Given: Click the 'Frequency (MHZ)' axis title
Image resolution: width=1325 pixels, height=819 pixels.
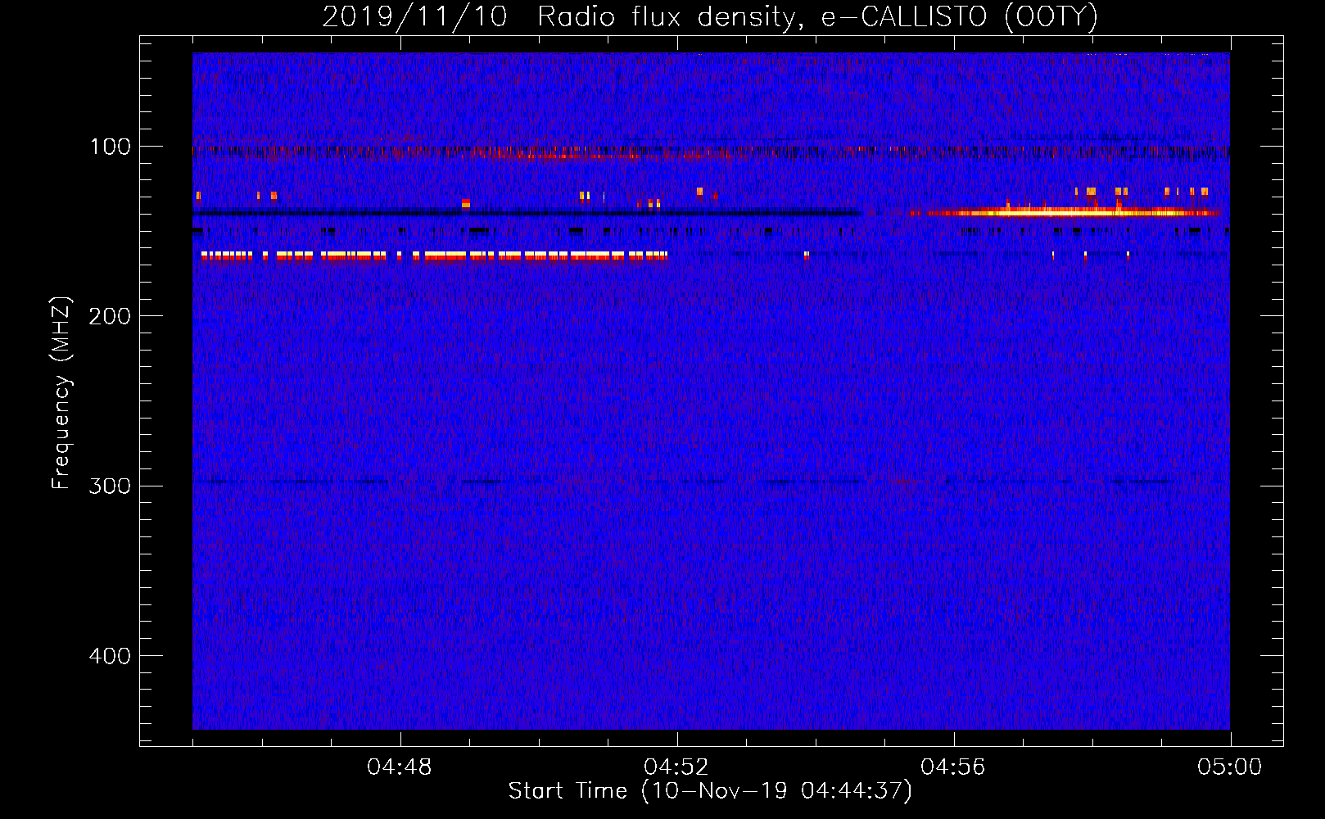Looking at the screenshot, I should click(61, 393).
